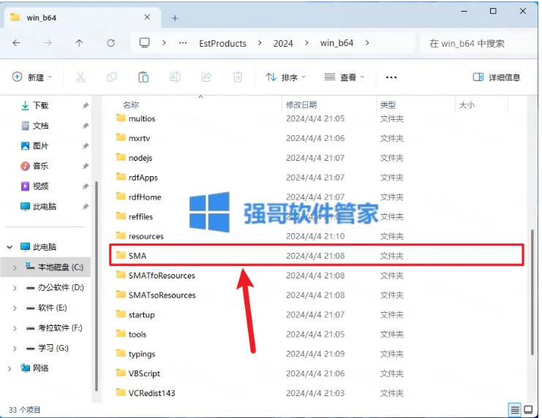This screenshot has height=418, width=542.
Task: Switch to large thumbnails view icon
Action: (x=528, y=410)
